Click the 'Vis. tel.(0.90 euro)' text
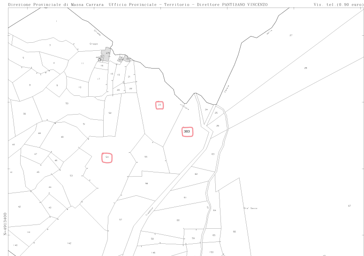Viewport: 364px width, 256px height. [338, 4]
